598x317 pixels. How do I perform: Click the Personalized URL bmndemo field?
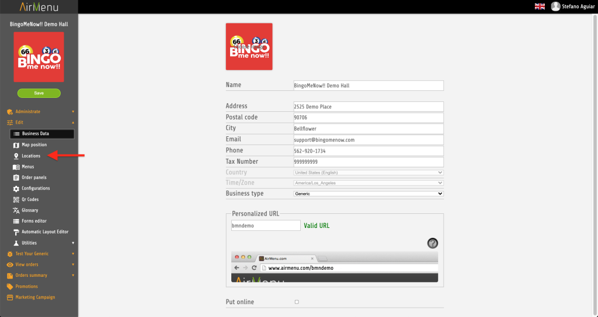(x=266, y=226)
